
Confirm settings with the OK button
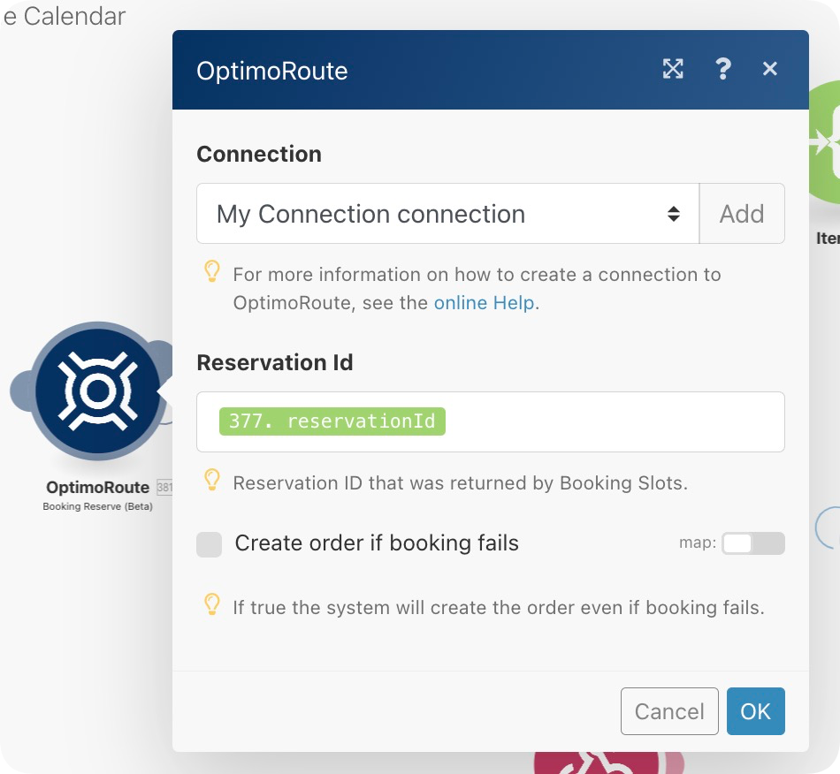(755, 711)
